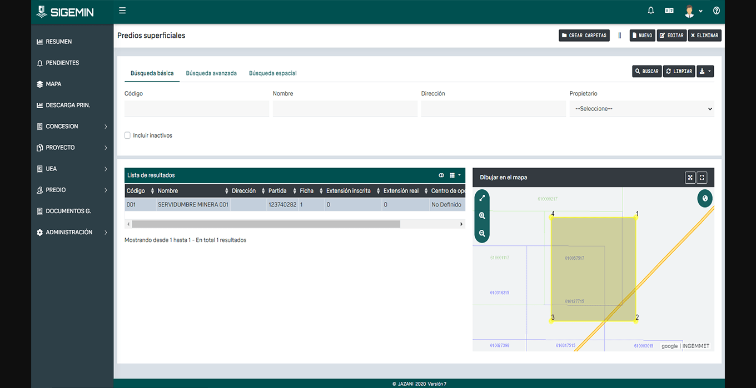Click the globe basemap button on map
The height and width of the screenshot is (388, 756).
705,198
